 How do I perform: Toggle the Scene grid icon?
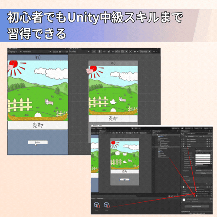(123, 52)
